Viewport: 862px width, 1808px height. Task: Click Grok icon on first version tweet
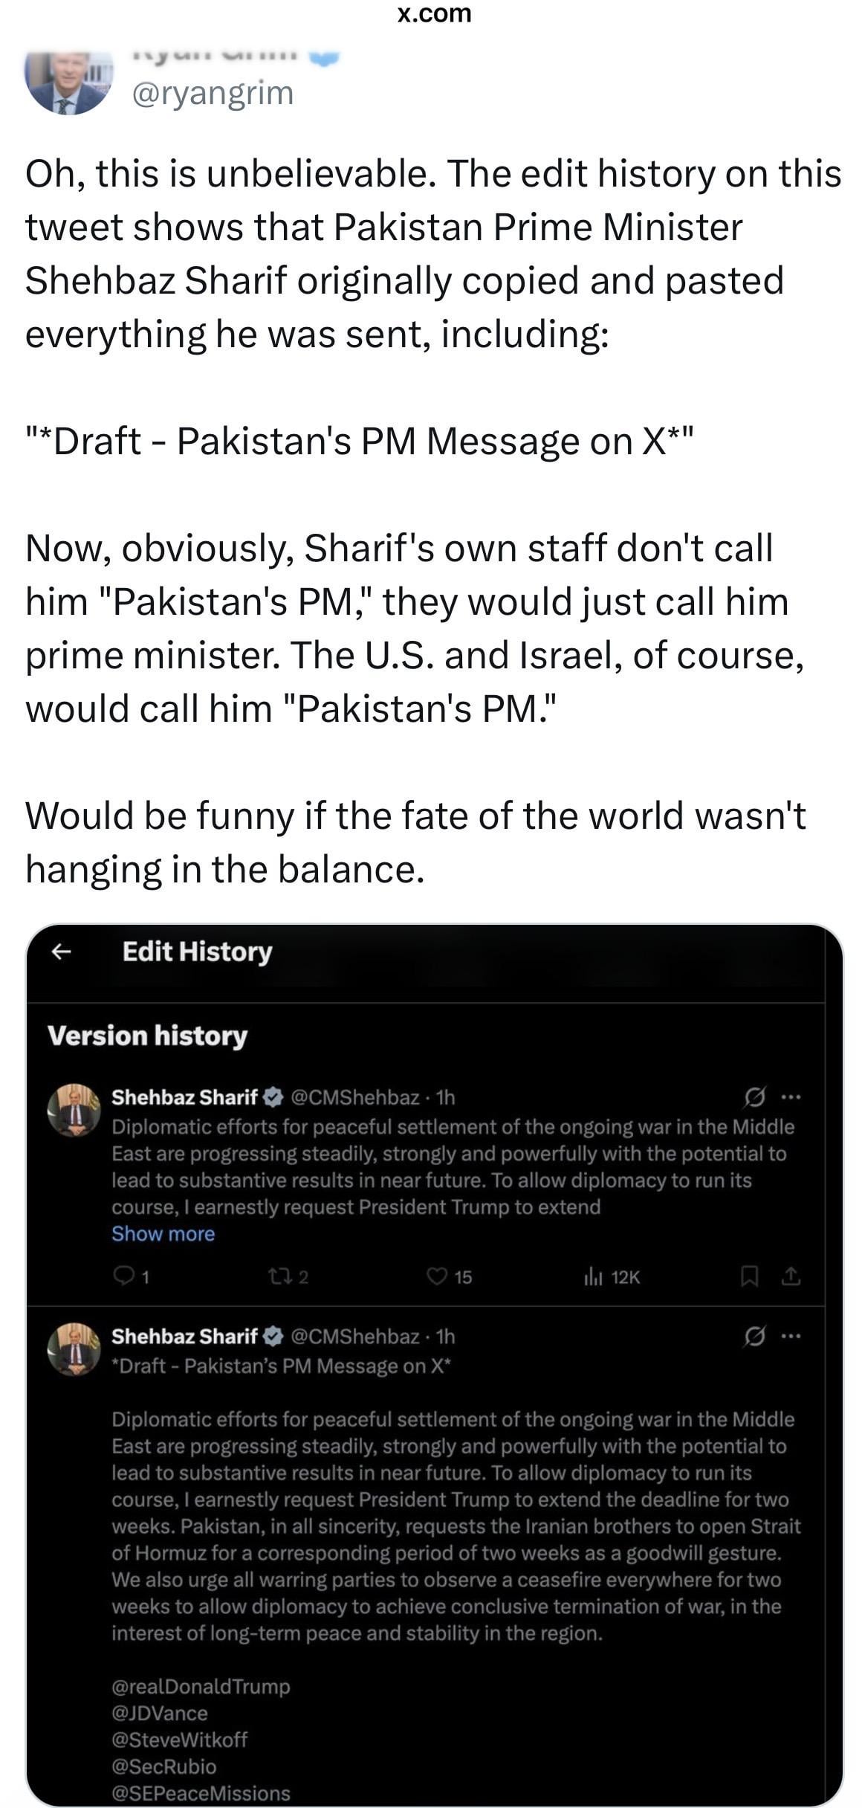coord(754,1097)
